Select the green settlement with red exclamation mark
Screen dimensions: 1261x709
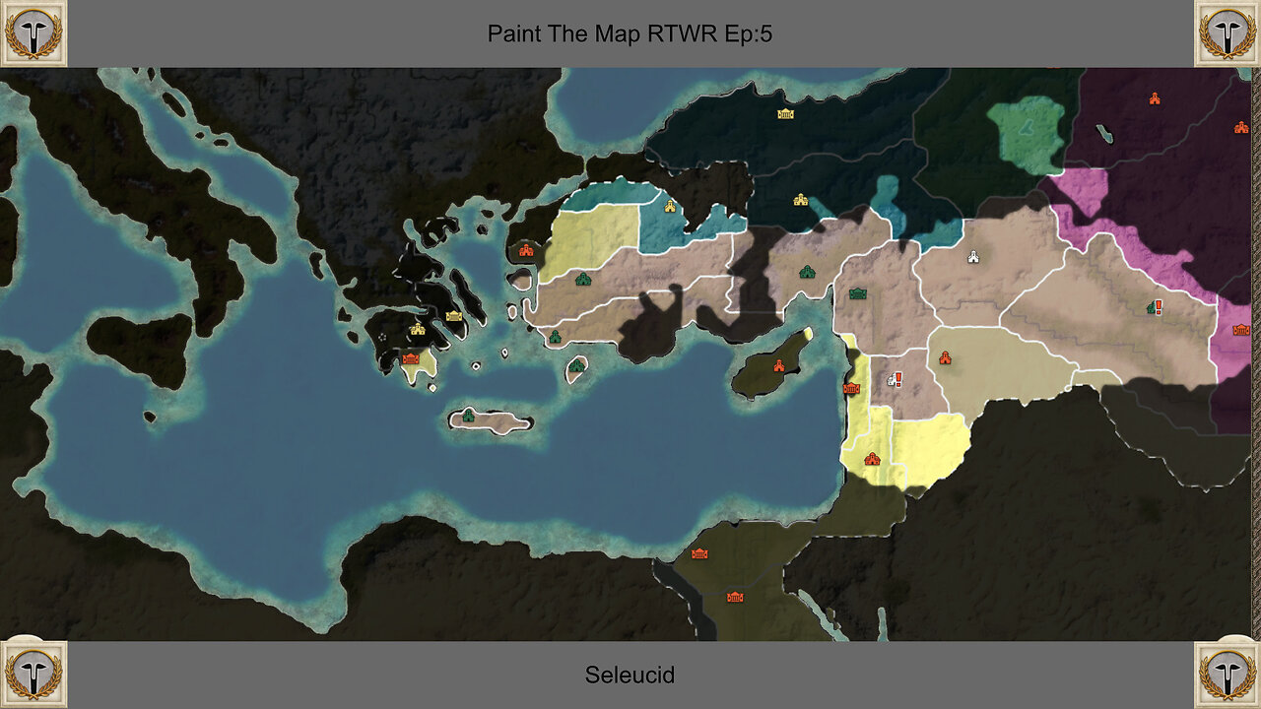(x=1154, y=307)
